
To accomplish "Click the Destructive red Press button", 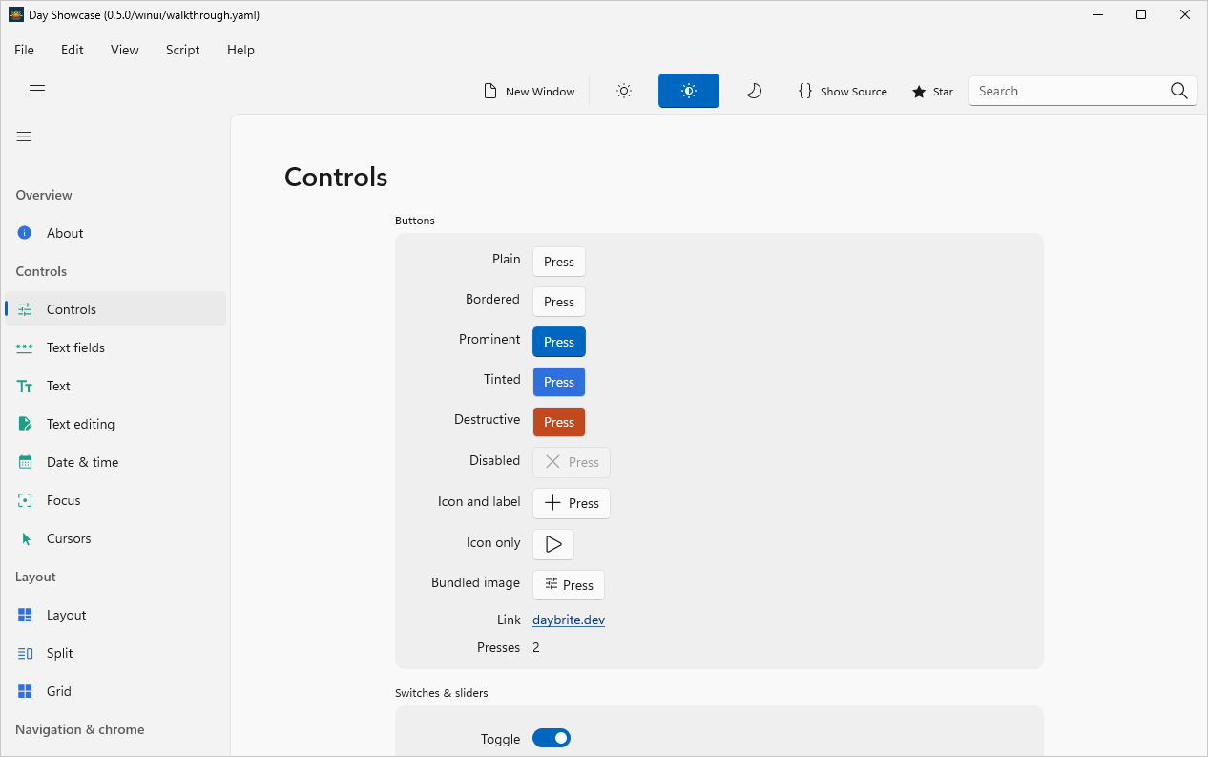I will point(559,422).
